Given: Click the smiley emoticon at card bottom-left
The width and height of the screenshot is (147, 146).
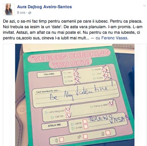Looking at the screenshot, I should point(56,141).
